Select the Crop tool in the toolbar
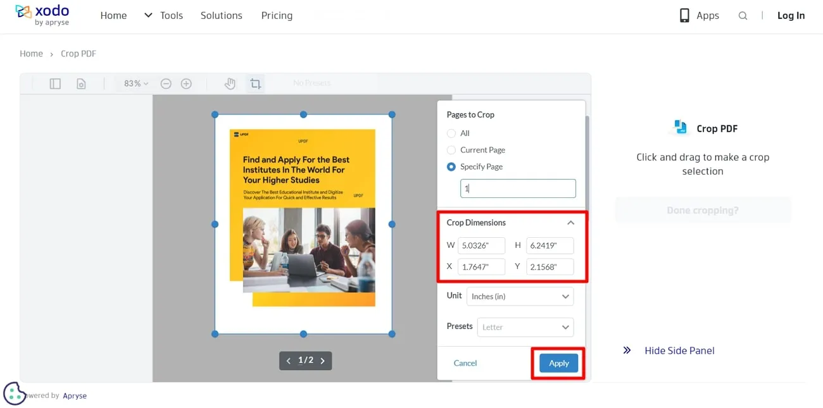Screen dimensions: 823x408 point(255,83)
